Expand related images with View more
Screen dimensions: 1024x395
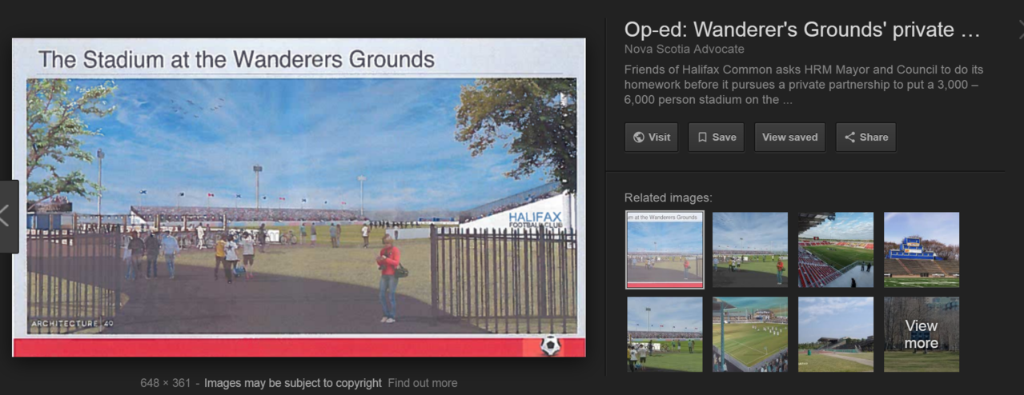(921, 334)
